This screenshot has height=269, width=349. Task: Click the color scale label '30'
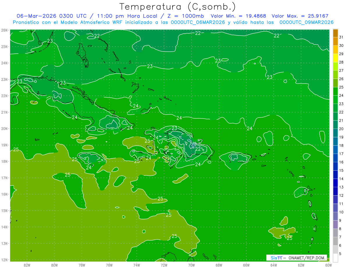point(341,46)
